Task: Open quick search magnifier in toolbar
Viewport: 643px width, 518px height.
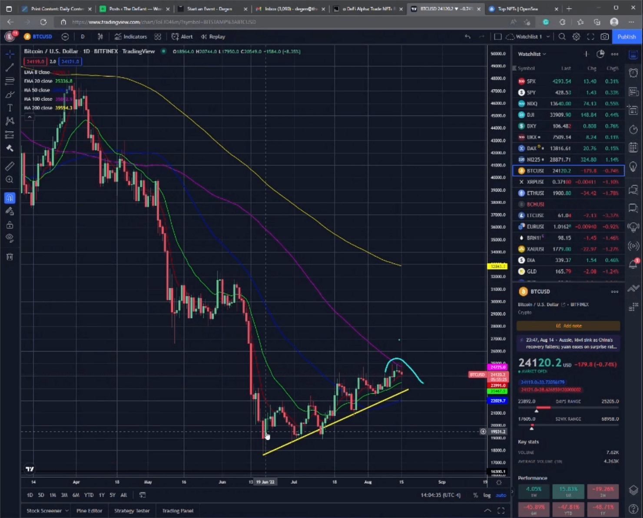Action: click(562, 37)
